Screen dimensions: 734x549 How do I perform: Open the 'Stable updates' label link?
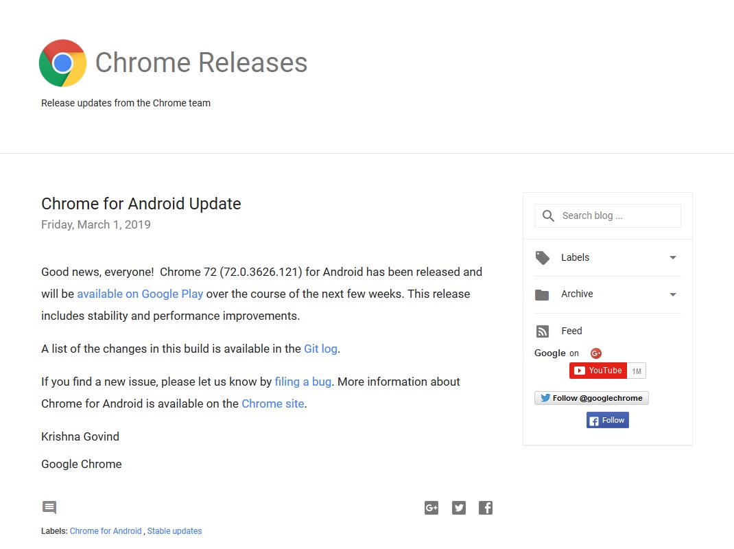pyautogui.click(x=174, y=530)
